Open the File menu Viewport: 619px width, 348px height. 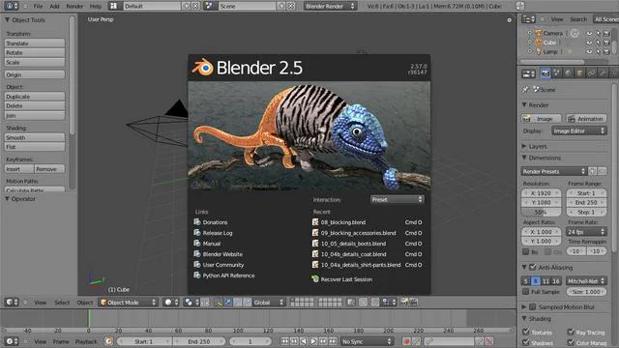click(38, 6)
